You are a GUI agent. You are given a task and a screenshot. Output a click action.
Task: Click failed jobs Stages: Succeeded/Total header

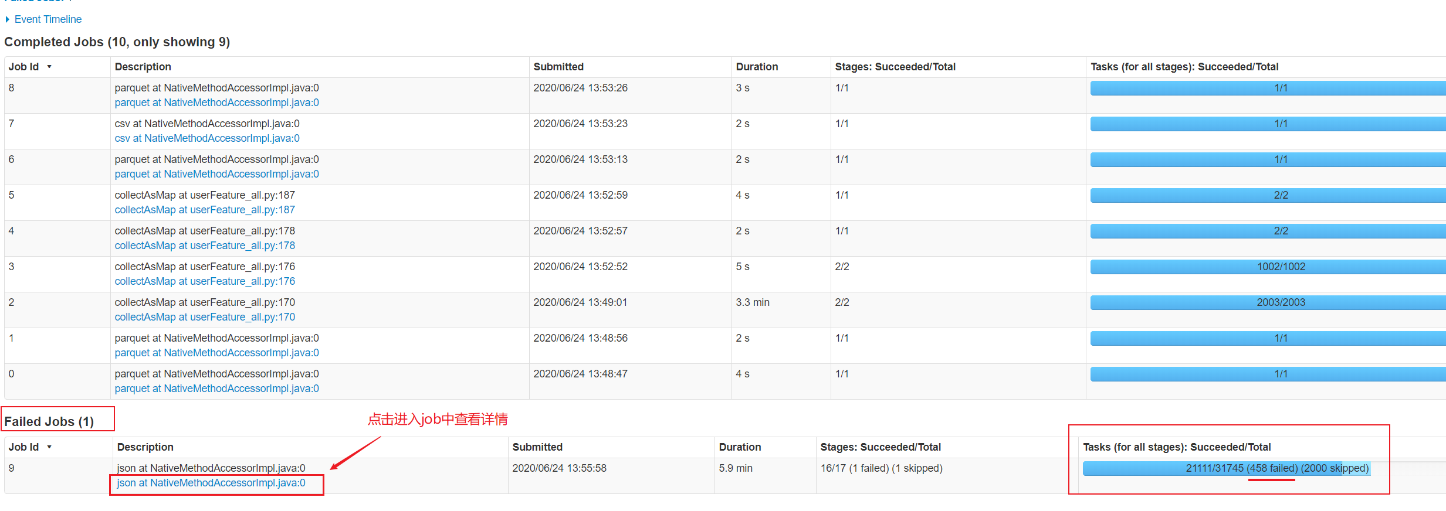[881, 447]
